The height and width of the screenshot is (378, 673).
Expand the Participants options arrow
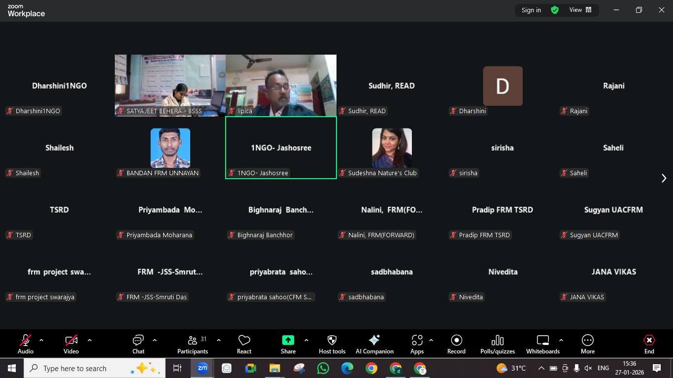tap(218, 340)
